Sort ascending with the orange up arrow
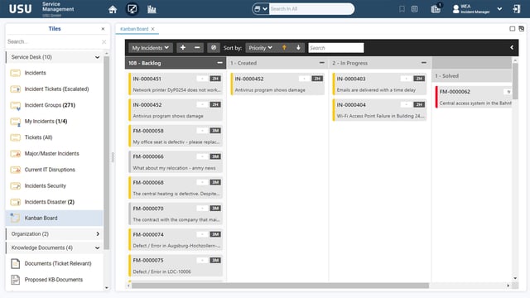Screen dimensions: 530x298 284,48
